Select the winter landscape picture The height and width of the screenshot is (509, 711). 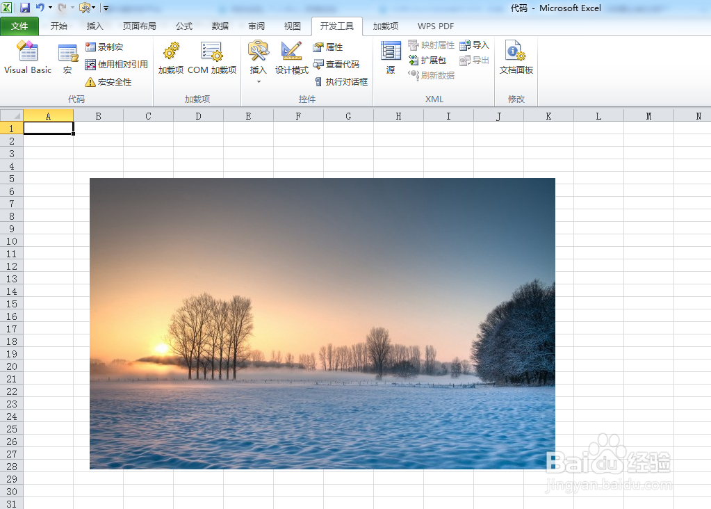[322, 323]
